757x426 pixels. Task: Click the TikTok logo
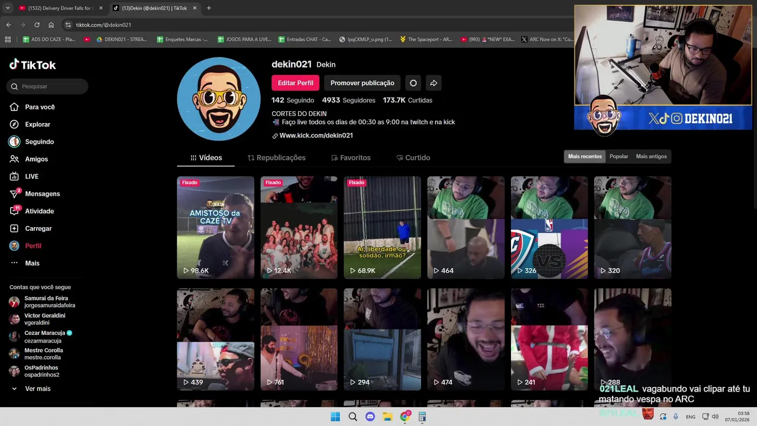[x=33, y=64]
